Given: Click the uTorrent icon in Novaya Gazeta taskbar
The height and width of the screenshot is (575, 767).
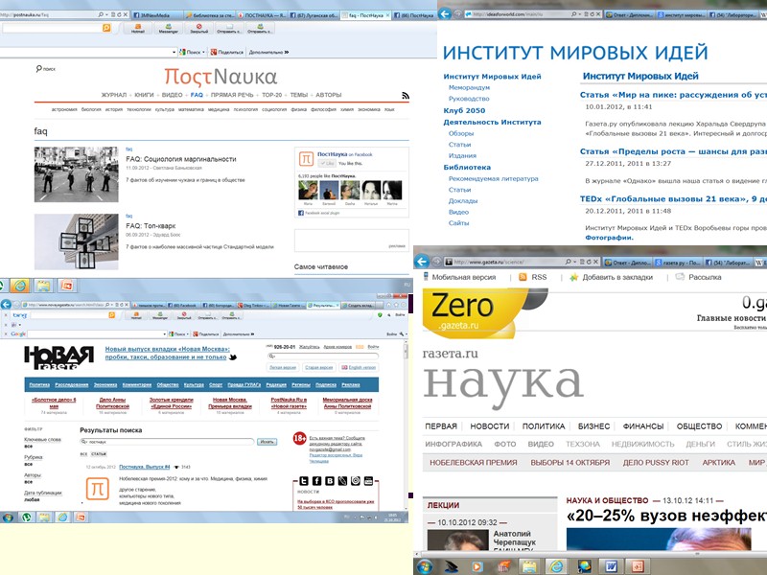Looking at the screenshot, I should pos(27,517).
